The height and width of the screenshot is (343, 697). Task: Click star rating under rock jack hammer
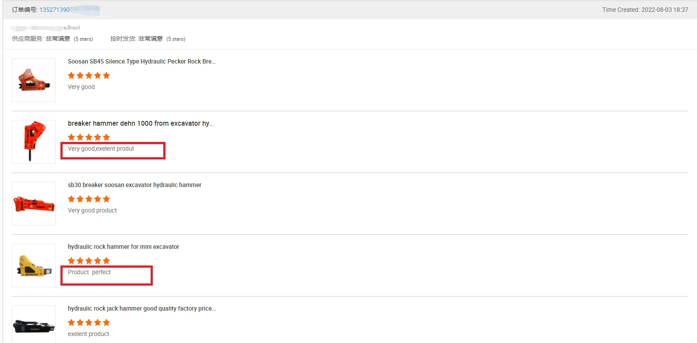pyautogui.click(x=89, y=322)
